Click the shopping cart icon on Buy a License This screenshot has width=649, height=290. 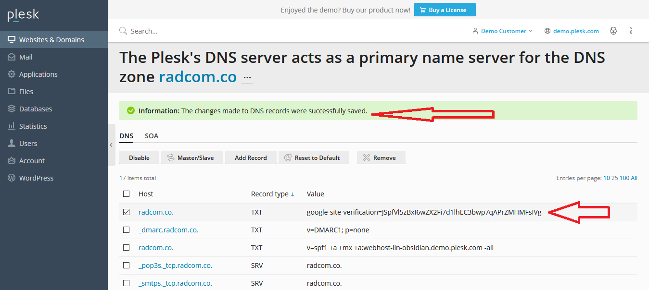(423, 10)
